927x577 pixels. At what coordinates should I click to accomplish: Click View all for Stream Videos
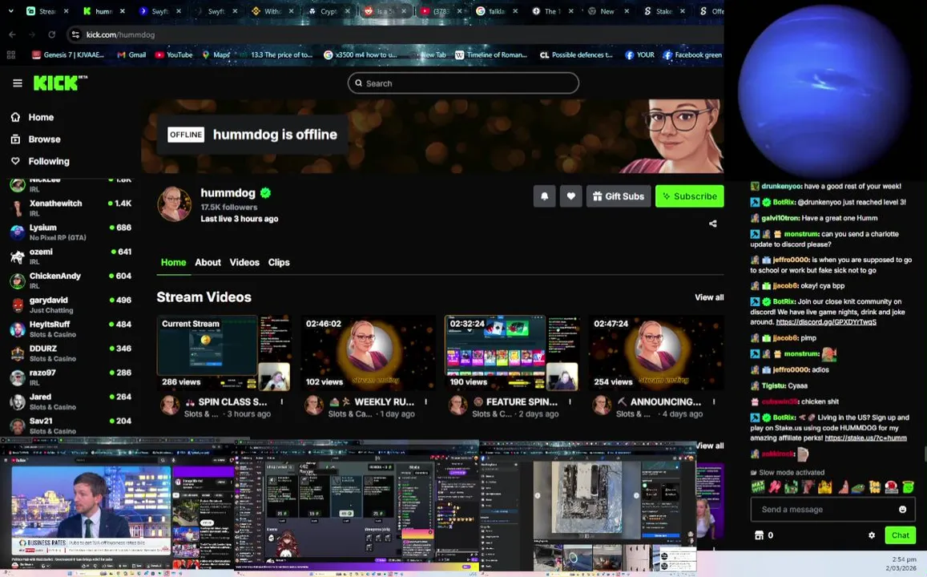(709, 297)
